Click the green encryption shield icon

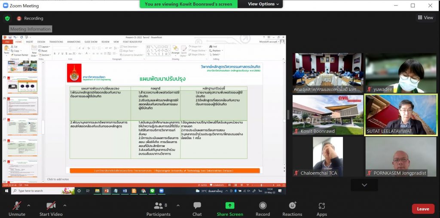(7, 18)
